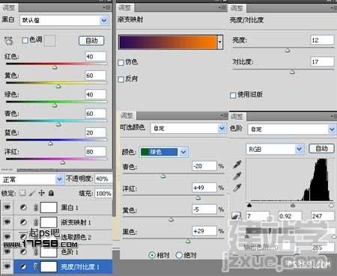Select the white point eyedropper in Levels
The height and width of the screenshot is (276, 337).
click(237, 187)
